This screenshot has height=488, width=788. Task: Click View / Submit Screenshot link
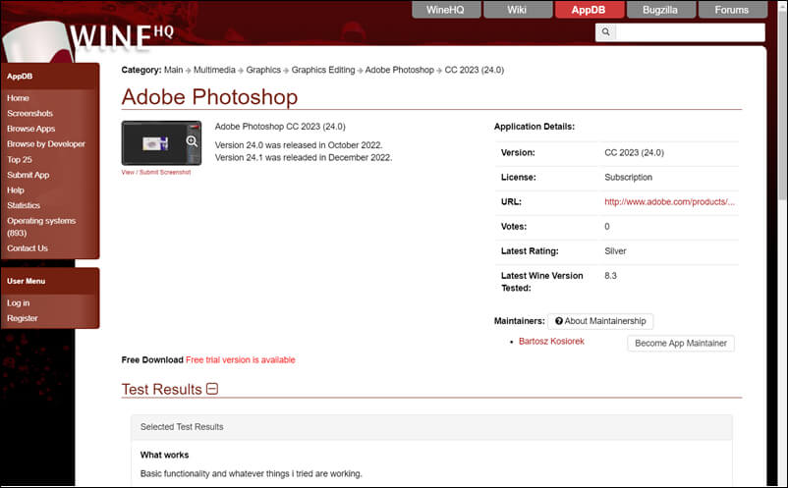156,172
